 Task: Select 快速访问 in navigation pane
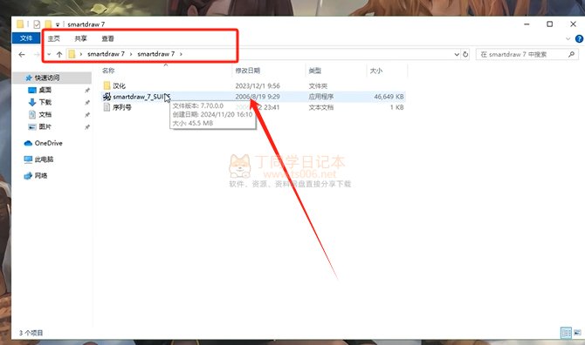coord(47,78)
